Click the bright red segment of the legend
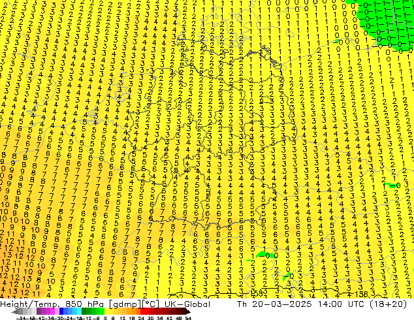 point(142,312)
